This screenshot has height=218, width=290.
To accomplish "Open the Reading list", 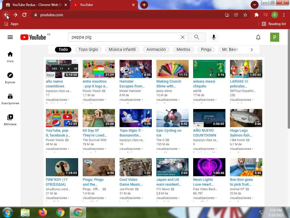I will (274, 24).
